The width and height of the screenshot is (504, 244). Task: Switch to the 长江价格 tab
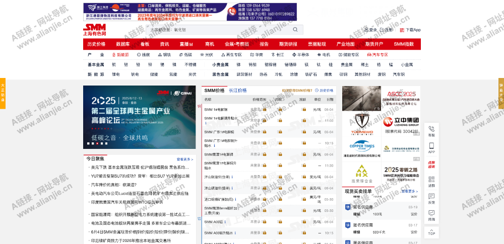[x=238, y=91]
